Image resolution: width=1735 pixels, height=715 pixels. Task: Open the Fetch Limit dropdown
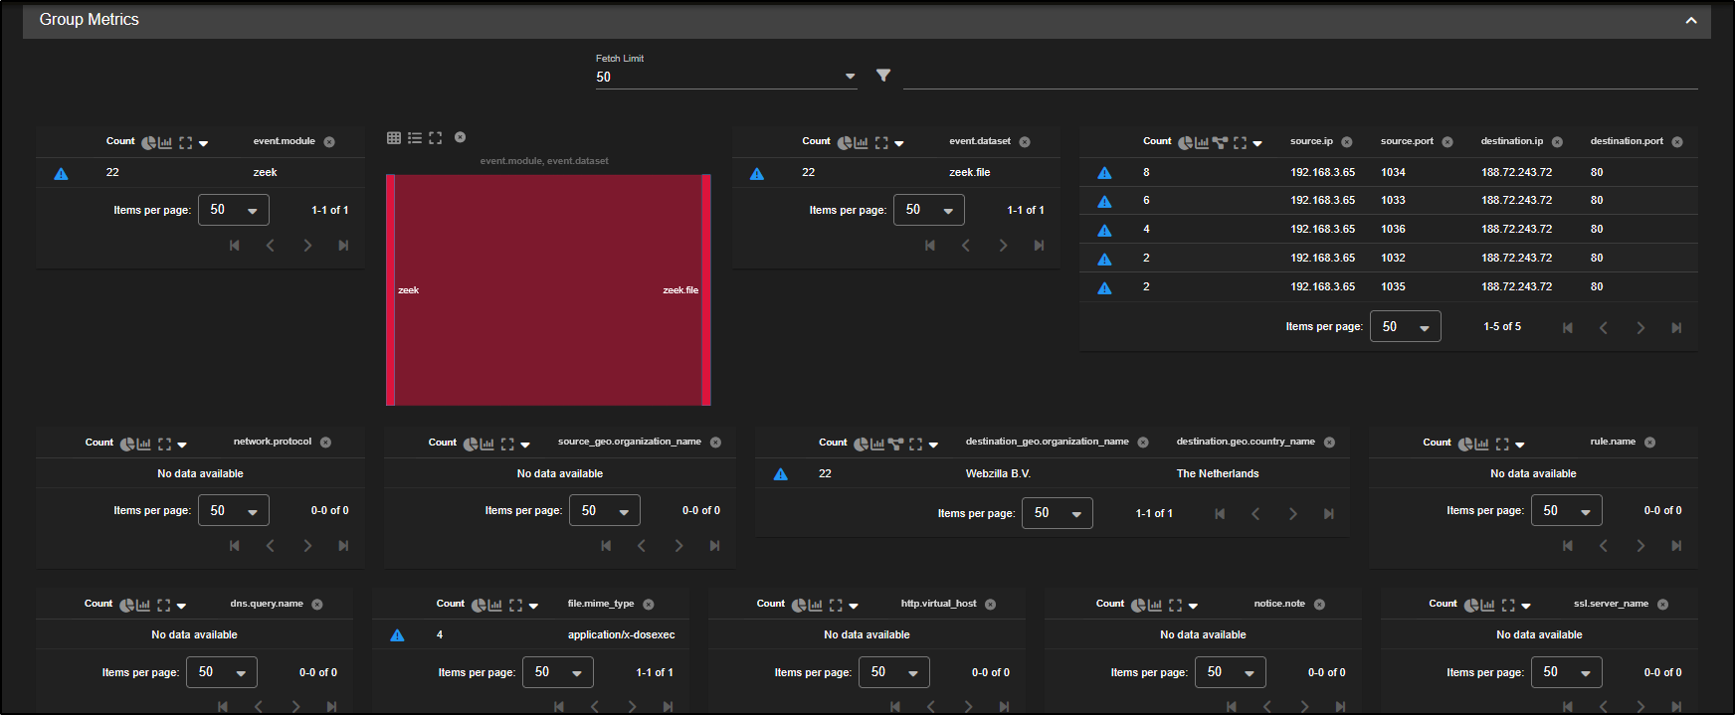(x=726, y=77)
